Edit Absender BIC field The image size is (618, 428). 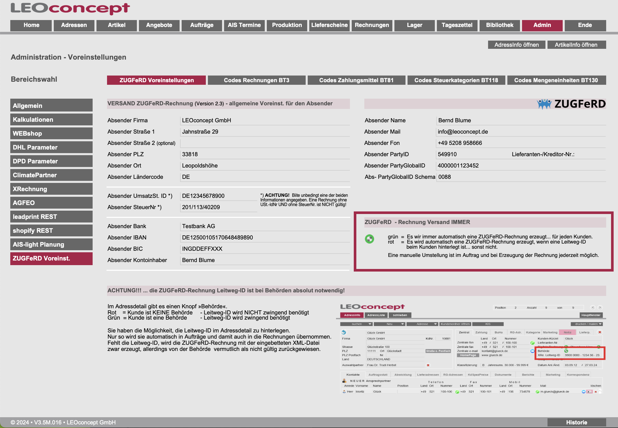click(x=265, y=249)
